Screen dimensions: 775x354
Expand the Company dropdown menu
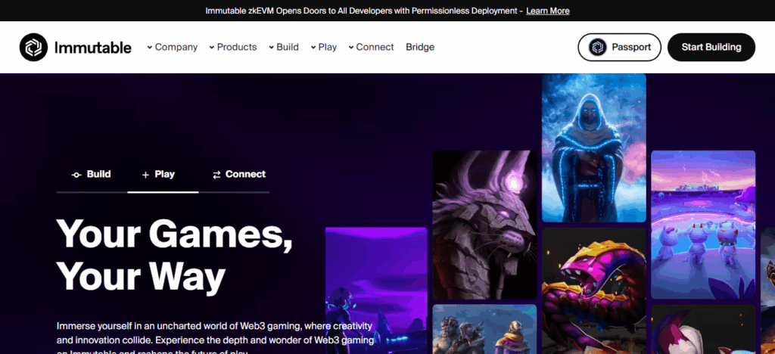172,47
